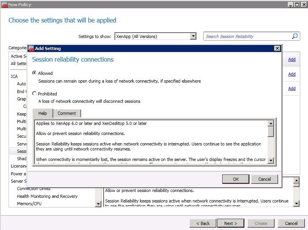Click the search magnifier icon
The width and height of the screenshot is (308, 230).
point(295,36)
